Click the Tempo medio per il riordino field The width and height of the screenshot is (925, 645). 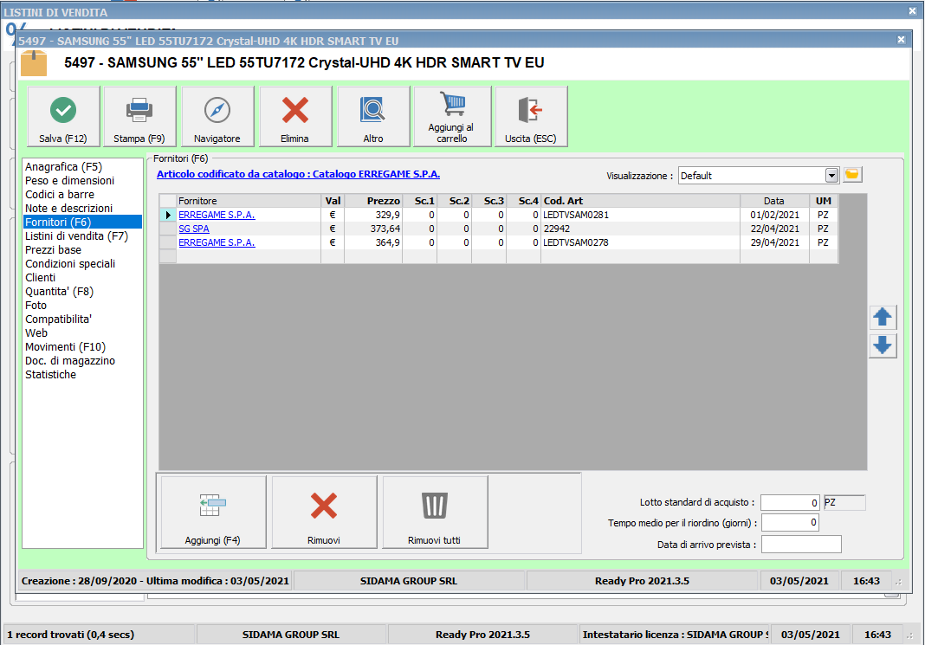[790, 522]
